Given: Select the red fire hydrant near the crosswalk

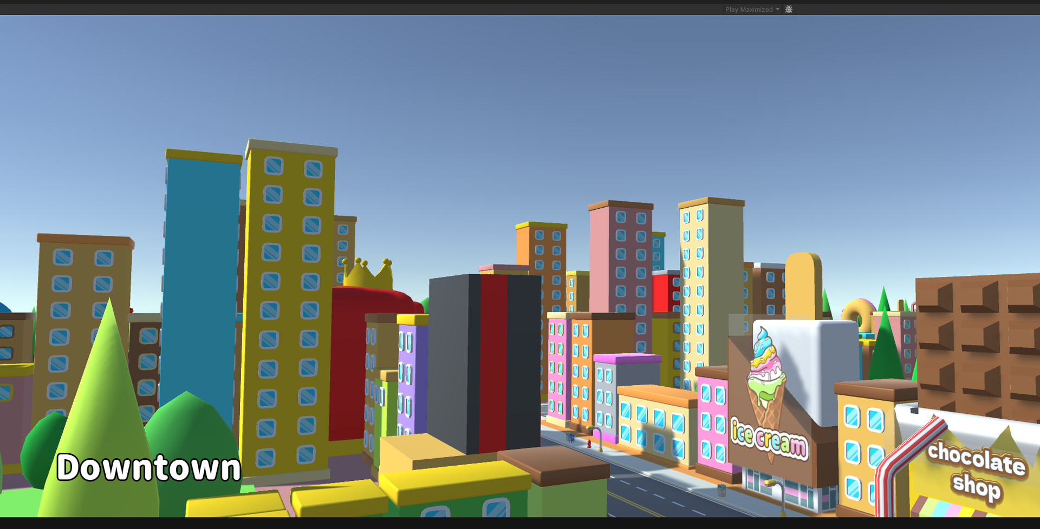Looking at the screenshot, I should 589,444.
